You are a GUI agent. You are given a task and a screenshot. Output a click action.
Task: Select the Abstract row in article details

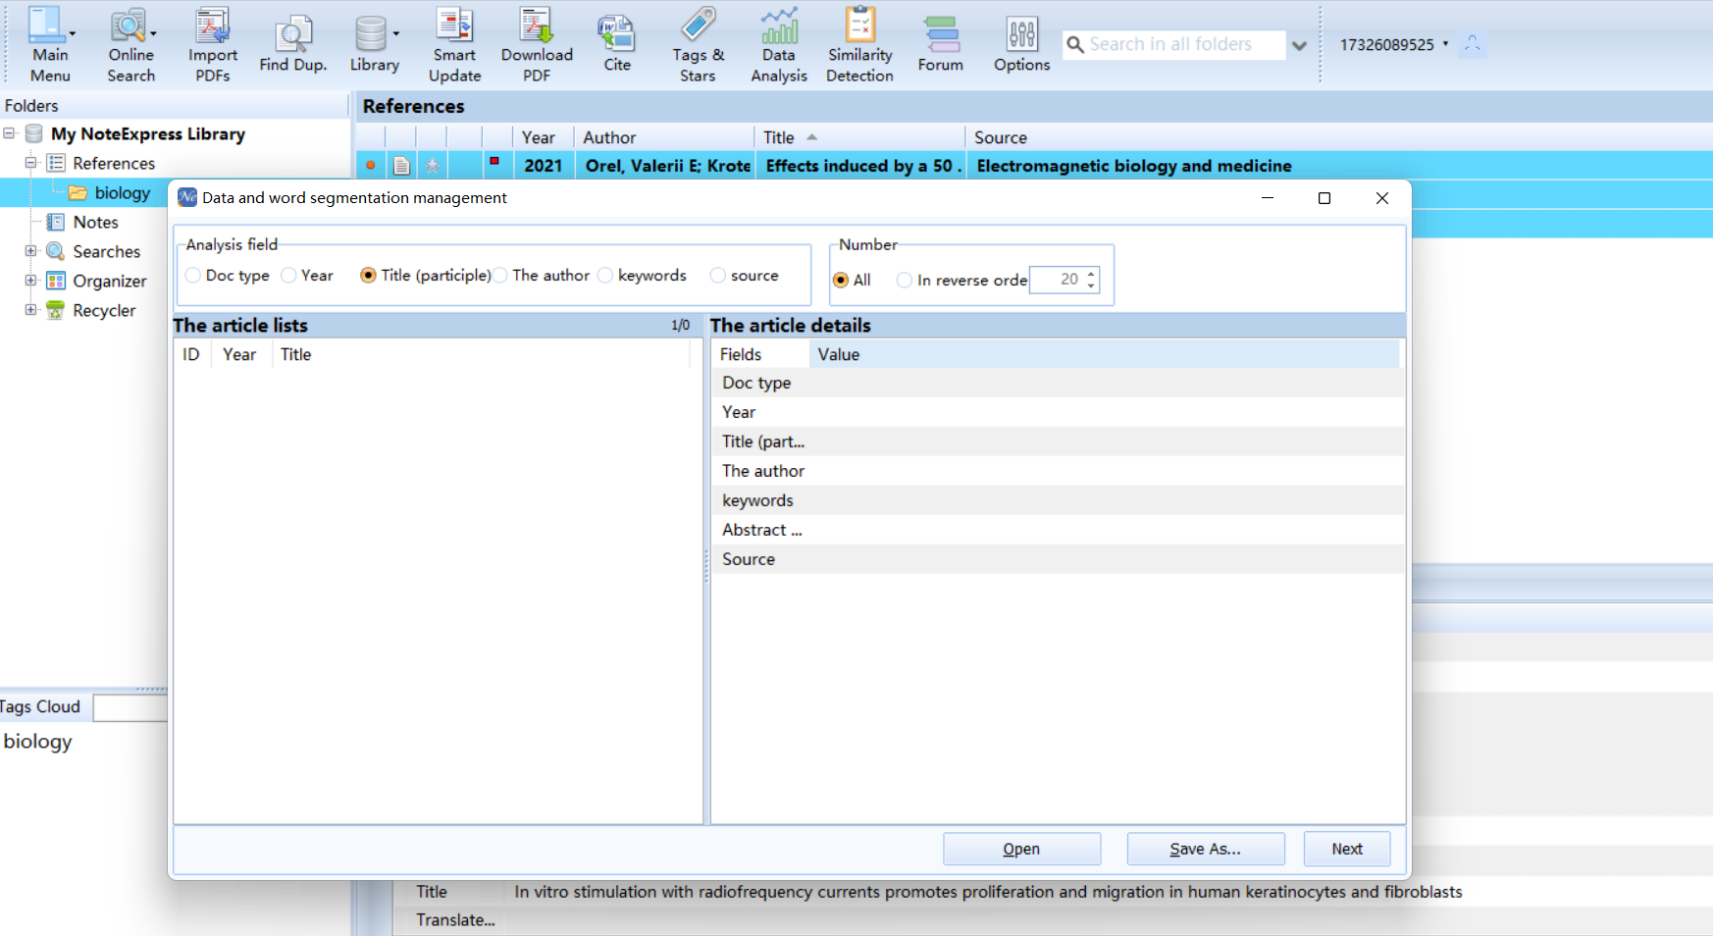1058,530
